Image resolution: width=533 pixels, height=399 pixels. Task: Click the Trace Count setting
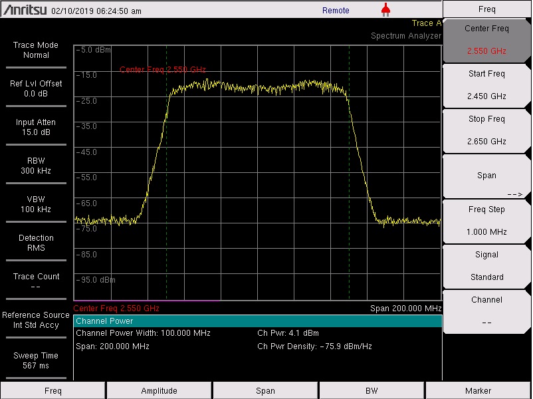tap(36, 281)
